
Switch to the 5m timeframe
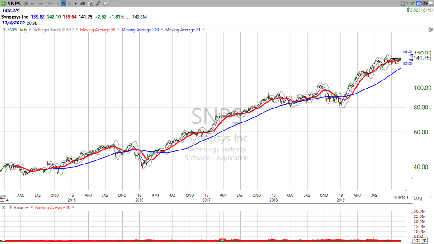click(40, 4)
